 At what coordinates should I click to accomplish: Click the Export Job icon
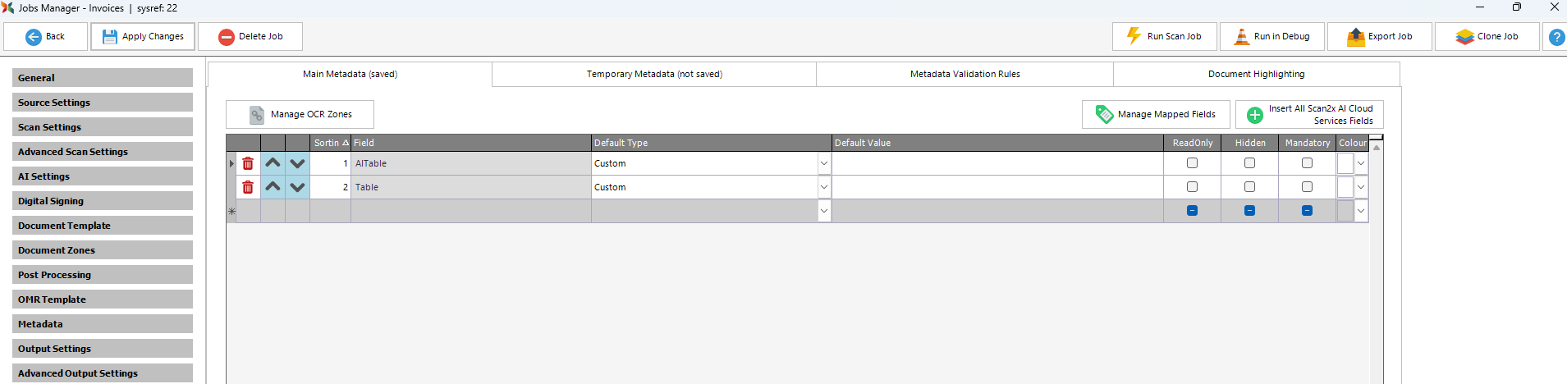pyautogui.click(x=1355, y=37)
